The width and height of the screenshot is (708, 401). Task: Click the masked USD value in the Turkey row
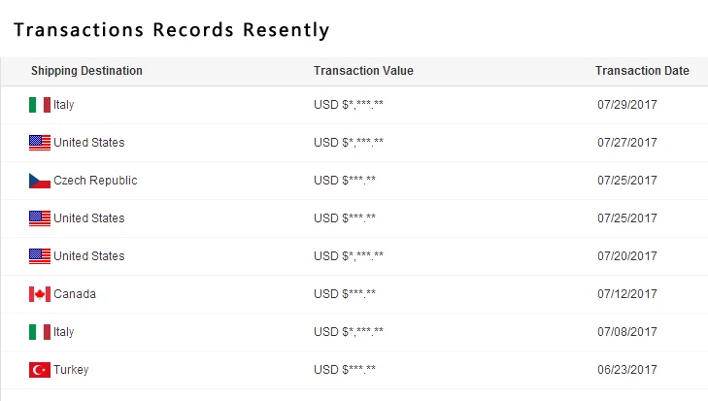click(345, 370)
